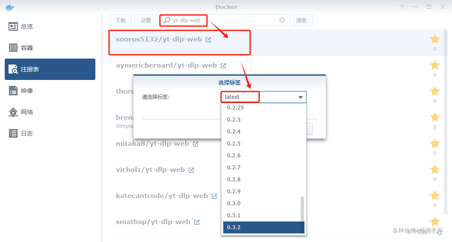Click the star for sooros5132/yt-dlp-web
Screen dimensions: 452x242
tap(435, 39)
